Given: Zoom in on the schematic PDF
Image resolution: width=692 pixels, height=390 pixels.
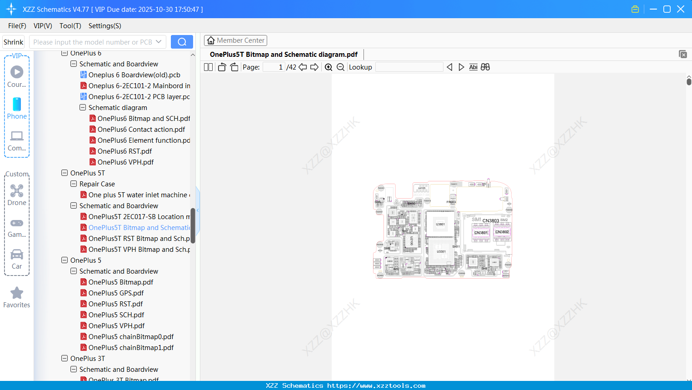Looking at the screenshot, I should [x=328, y=67].
